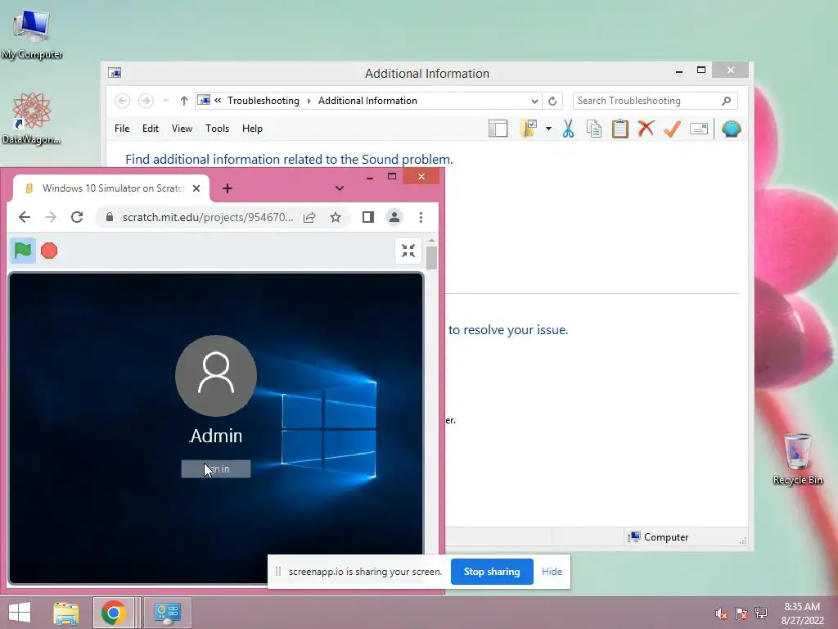Click Additional Information breadcrumb
The height and width of the screenshot is (629, 838).
click(367, 101)
